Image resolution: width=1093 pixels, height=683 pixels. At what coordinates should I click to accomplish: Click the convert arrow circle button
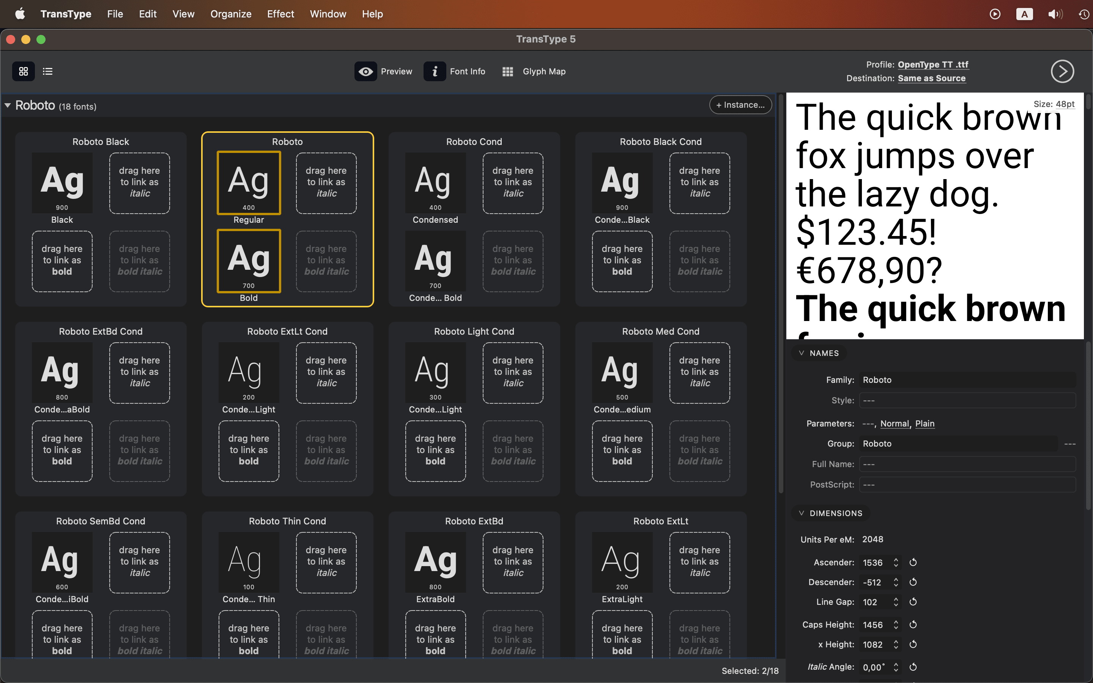point(1062,71)
